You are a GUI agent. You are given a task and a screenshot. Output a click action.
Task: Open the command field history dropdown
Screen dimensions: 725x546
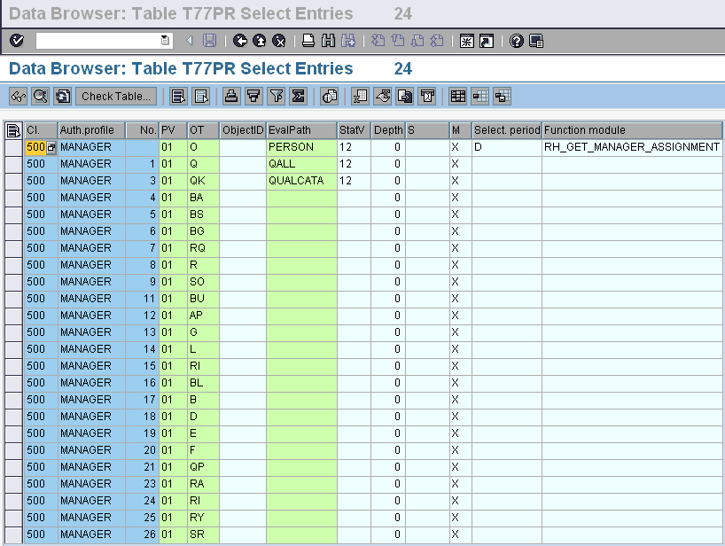coord(165,41)
